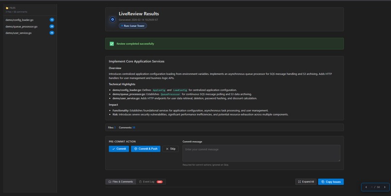Switch to the Event Log tab
391x196 pixels.
[150, 182]
